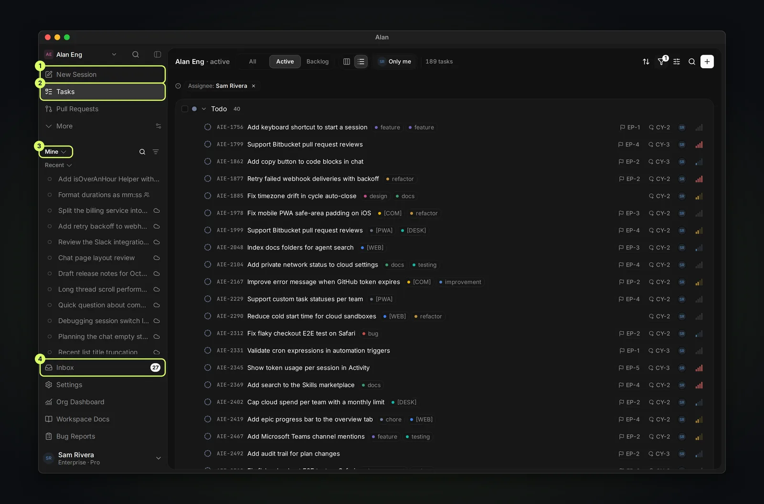Open Settings in sidebar
This screenshot has width=764, height=504.
[103, 385]
